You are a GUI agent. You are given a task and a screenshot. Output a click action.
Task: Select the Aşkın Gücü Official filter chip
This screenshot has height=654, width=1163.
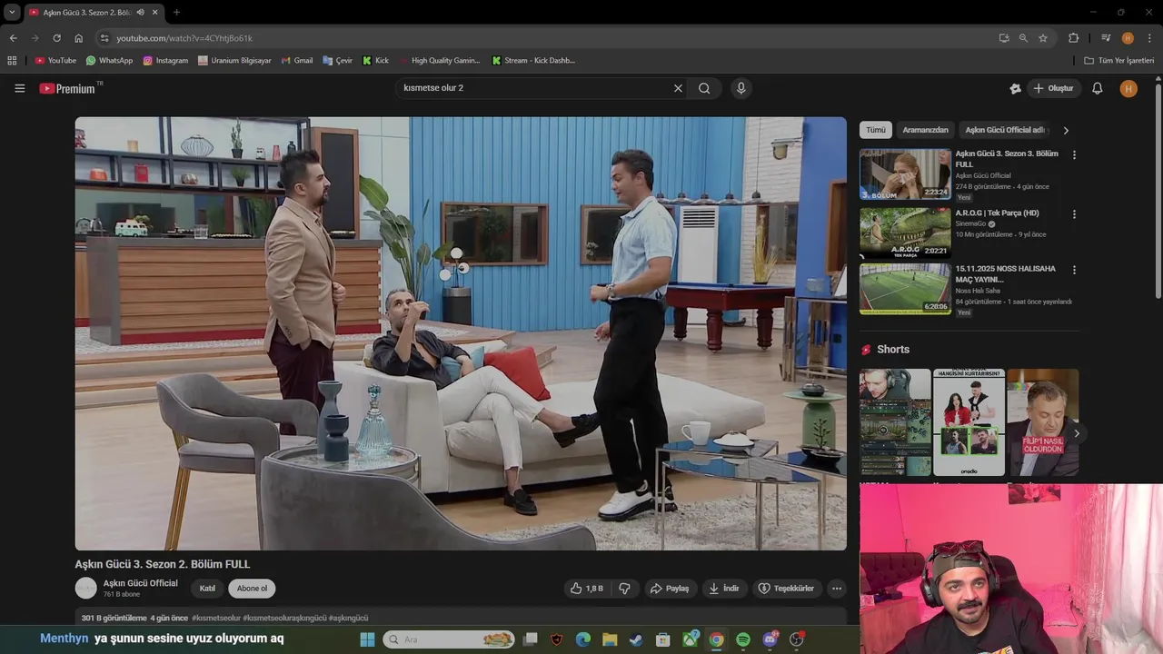[1005, 130]
